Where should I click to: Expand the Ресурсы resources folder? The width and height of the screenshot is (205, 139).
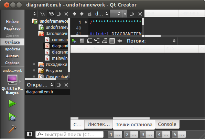click(34, 70)
